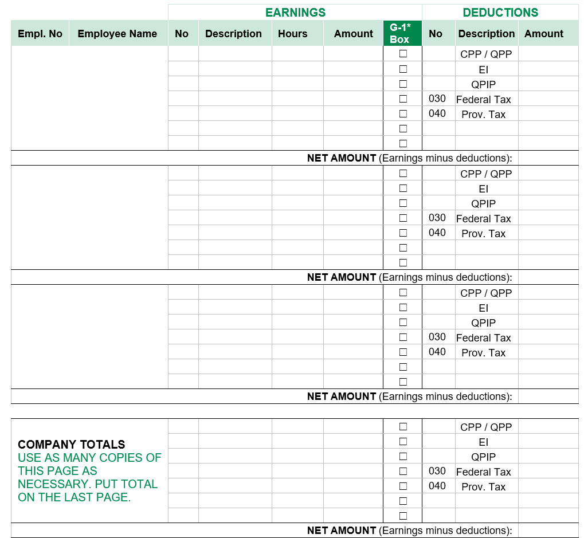Image resolution: width=584 pixels, height=538 pixels.
Task: Click the first employee's Net Amount field
Action: (547, 158)
